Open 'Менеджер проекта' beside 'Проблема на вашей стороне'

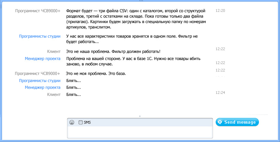[43, 59]
